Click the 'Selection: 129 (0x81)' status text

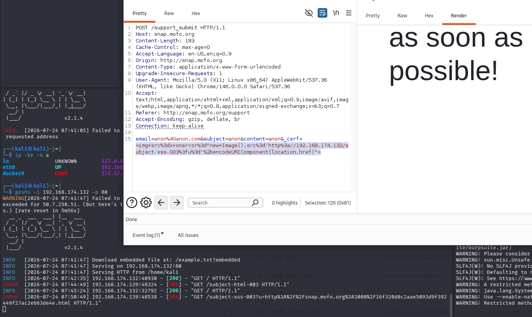pos(328,203)
